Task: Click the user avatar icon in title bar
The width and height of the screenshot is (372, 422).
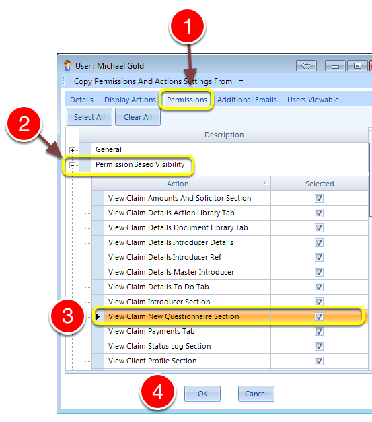Action: pos(67,65)
